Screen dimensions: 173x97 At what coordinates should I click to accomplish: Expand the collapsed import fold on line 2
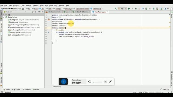[x=51, y=17]
